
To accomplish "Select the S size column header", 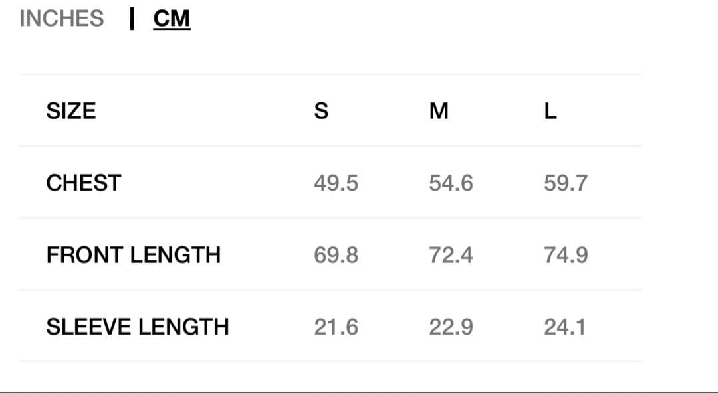I will pos(321,111).
